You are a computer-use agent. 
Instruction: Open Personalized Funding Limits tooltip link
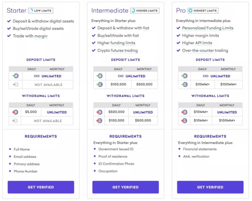pos(207,28)
